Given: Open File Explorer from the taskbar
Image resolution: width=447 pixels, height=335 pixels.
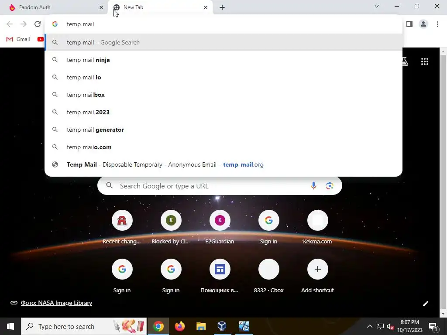Looking at the screenshot, I should 201,326.
